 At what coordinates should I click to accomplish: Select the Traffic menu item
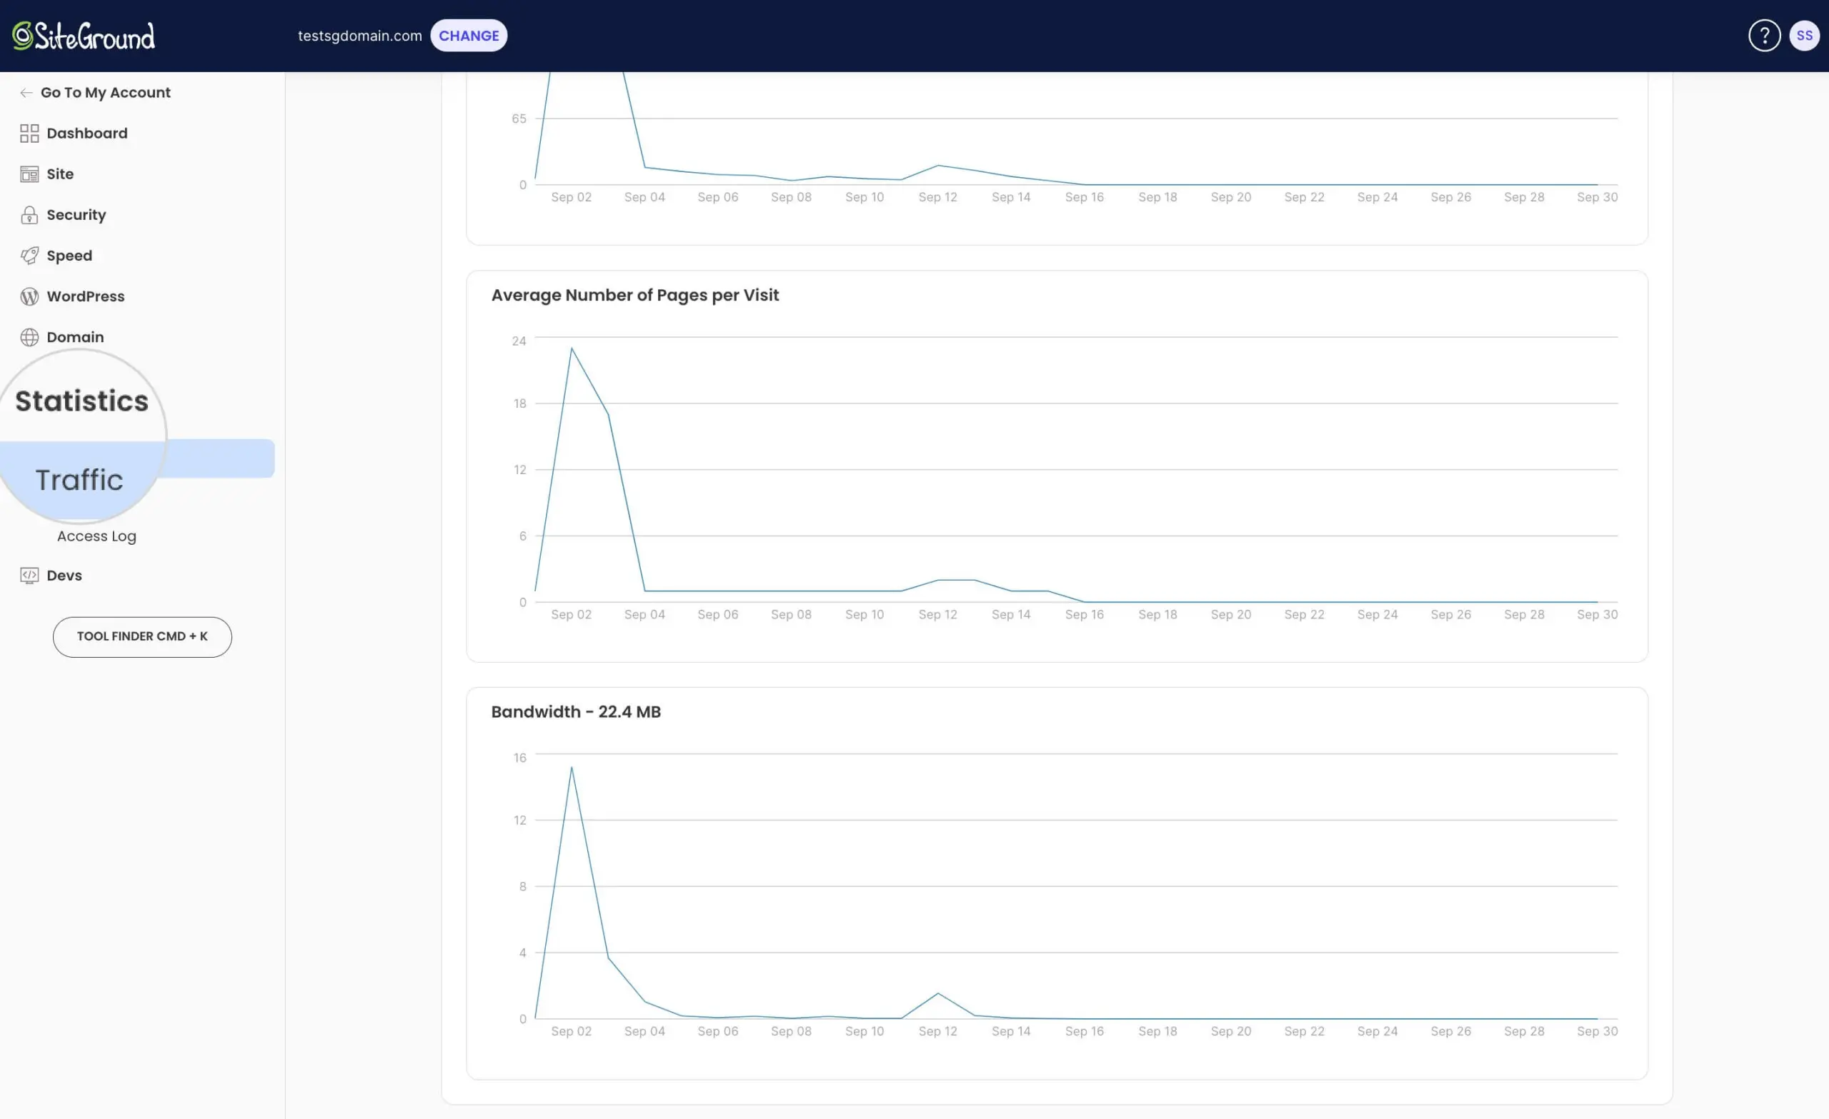[79, 480]
